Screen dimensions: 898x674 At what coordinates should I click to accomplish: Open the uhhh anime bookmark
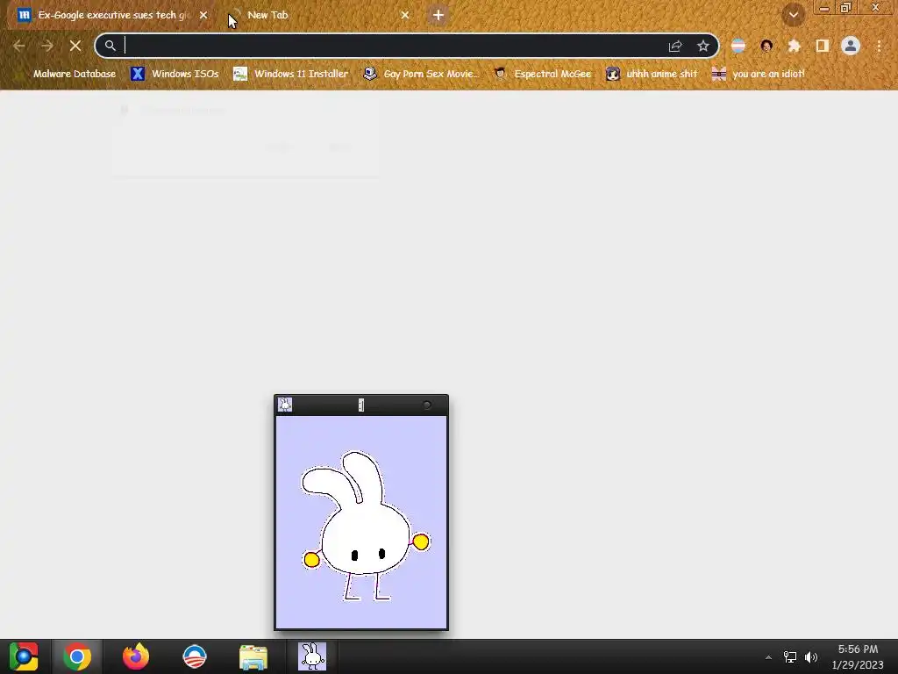pos(652,74)
